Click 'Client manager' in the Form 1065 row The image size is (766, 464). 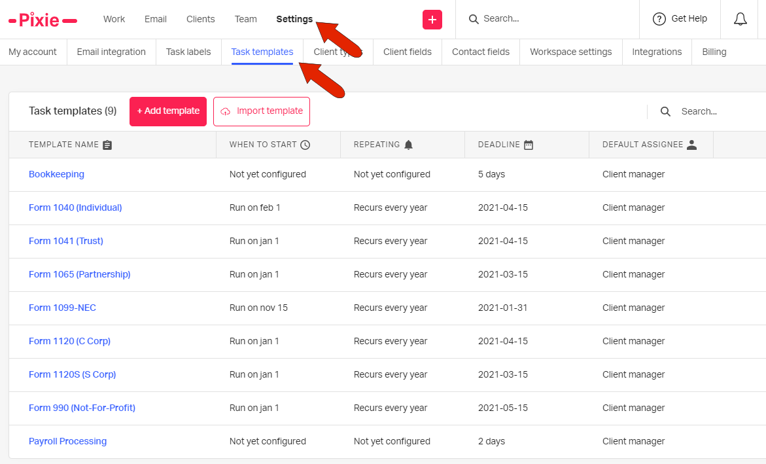634,274
